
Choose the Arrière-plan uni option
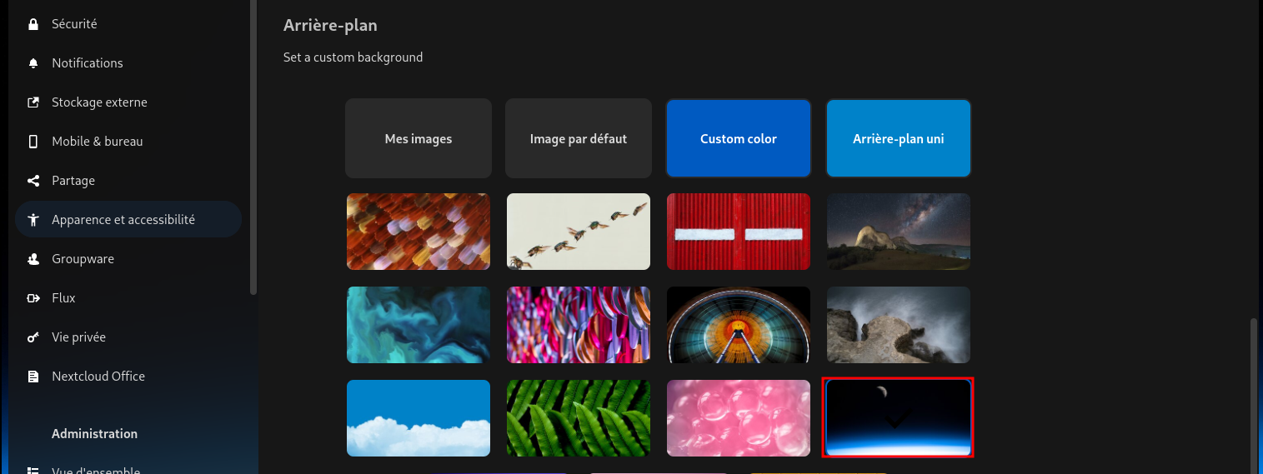point(899,139)
